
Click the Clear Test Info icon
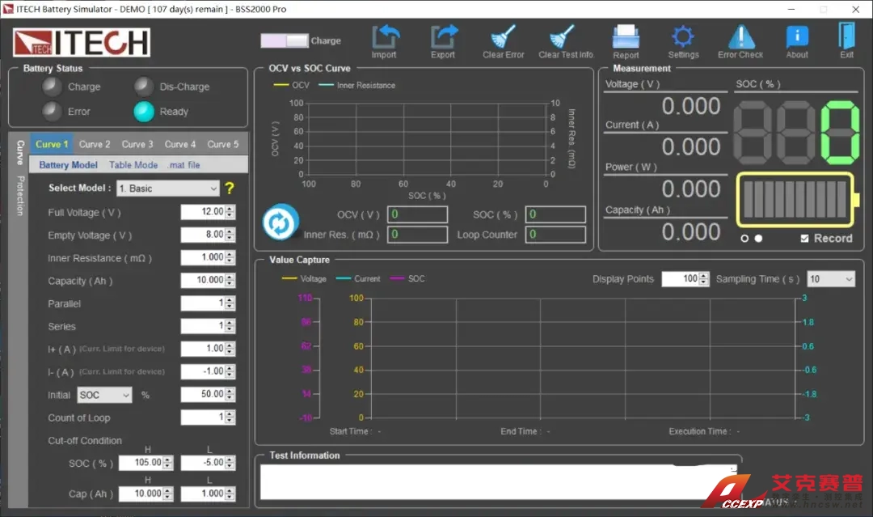pyautogui.click(x=563, y=36)
